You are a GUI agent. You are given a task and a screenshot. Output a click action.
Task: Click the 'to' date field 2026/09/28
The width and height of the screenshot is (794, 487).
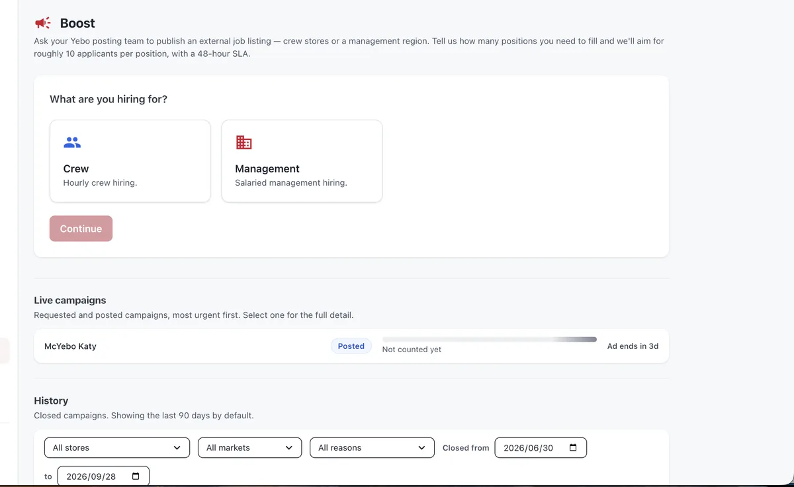click(103, 476)
